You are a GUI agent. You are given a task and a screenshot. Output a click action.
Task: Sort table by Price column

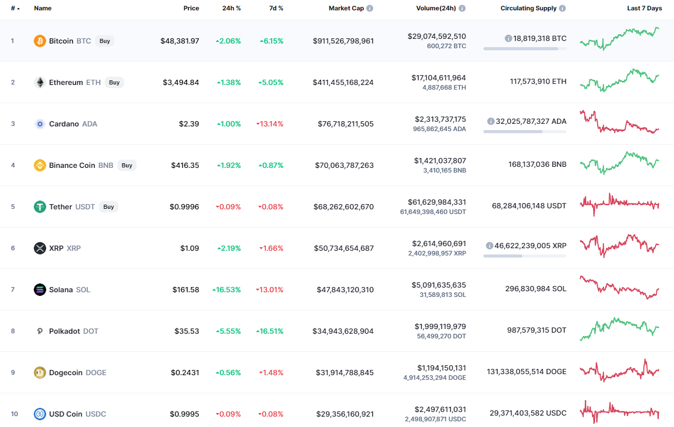pyautogui.click(x=191, y=8)
